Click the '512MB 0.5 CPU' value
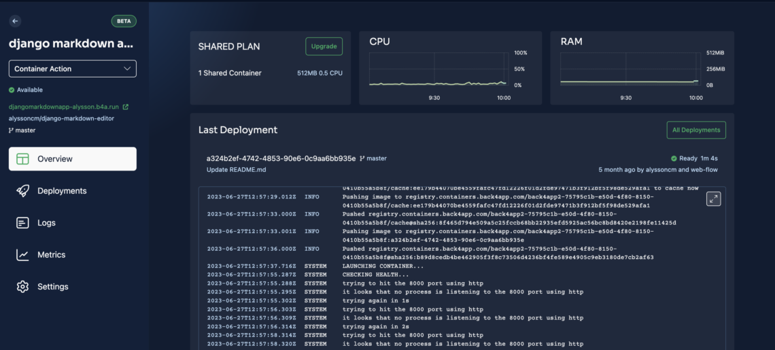Screen dimensions: 775x350 pyautogui.click(x=320, y=73)
